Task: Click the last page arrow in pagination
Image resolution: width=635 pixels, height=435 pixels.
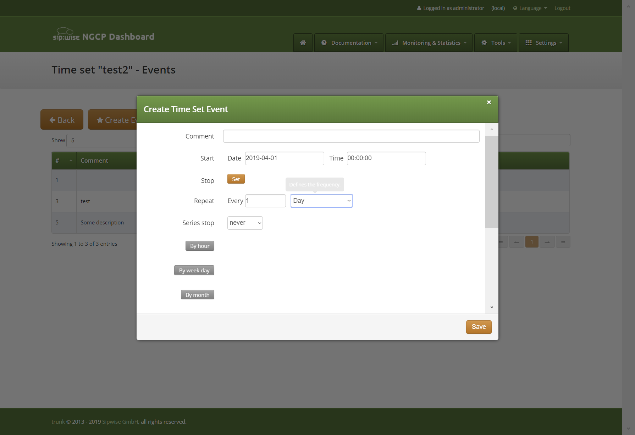Action: [563, 242]
